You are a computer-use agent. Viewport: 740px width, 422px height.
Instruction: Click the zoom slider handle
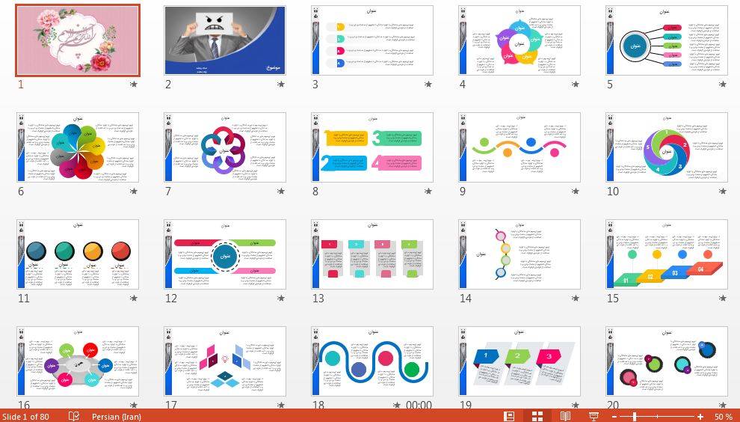(x=635, y=416)
